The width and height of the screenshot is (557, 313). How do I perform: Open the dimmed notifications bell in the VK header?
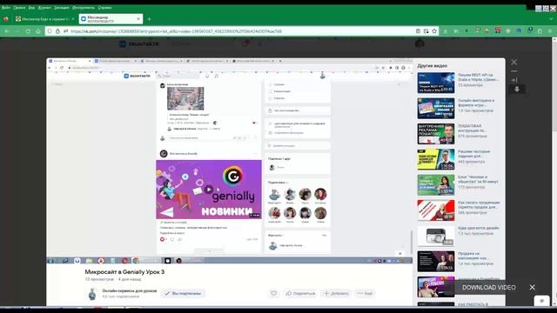click(245, 43)
